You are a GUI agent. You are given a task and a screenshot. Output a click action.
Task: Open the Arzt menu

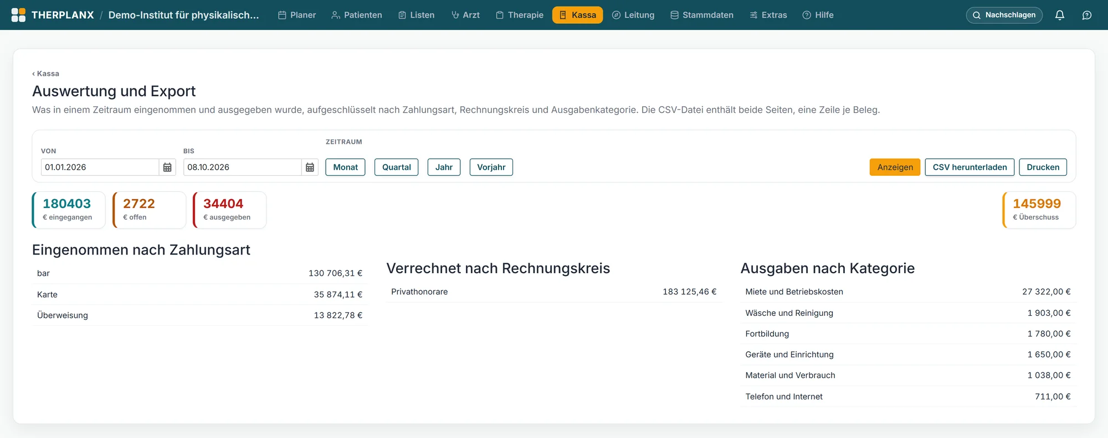click(465, 15)
